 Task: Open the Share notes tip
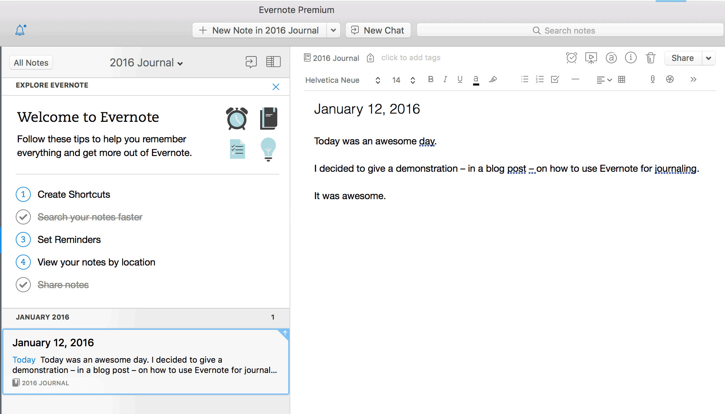(x=63, y=285)
